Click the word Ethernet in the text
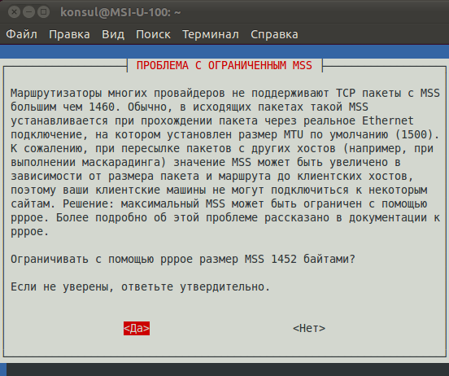This screenshot has width=449, height=376. (x=388, y=120)
